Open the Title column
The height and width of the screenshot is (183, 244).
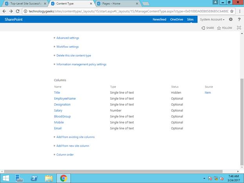(57, 93)
